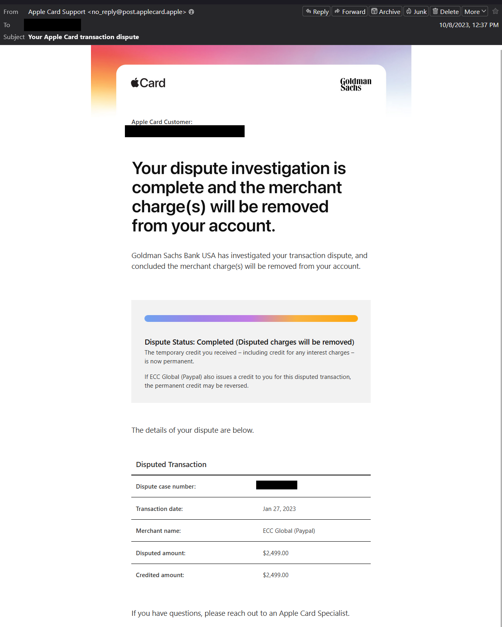Click the arrow icon in Reply button
This screenshot has height=627, width=502.
(x=308, y=11)
